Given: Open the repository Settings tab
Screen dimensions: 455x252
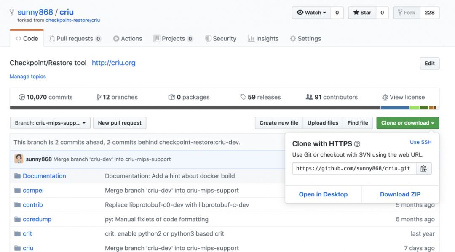Looking at the screenshot, I should [305, 39].
